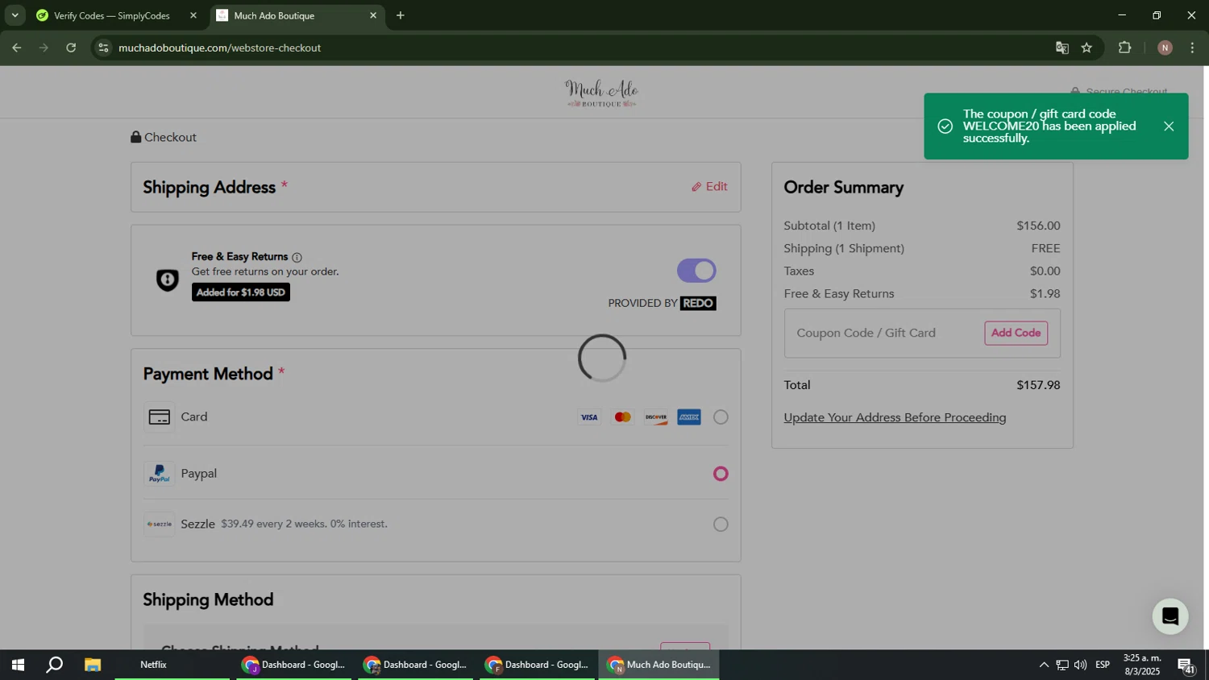Select the Card payment radio button
This screenshot has width=1209, height=680.
(721, 417)
